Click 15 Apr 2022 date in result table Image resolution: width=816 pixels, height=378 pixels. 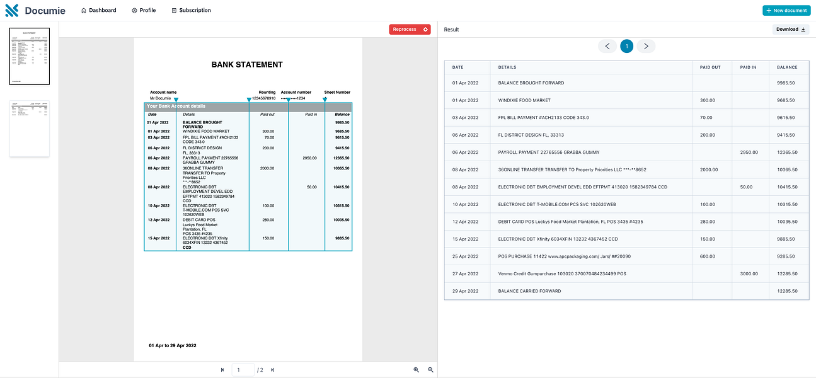(465, 239)
